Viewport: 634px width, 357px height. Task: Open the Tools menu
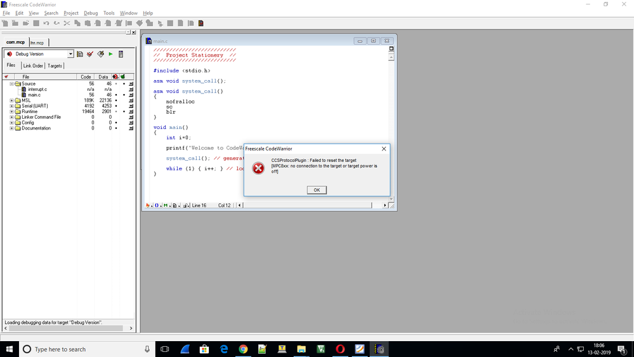[109, 13]
